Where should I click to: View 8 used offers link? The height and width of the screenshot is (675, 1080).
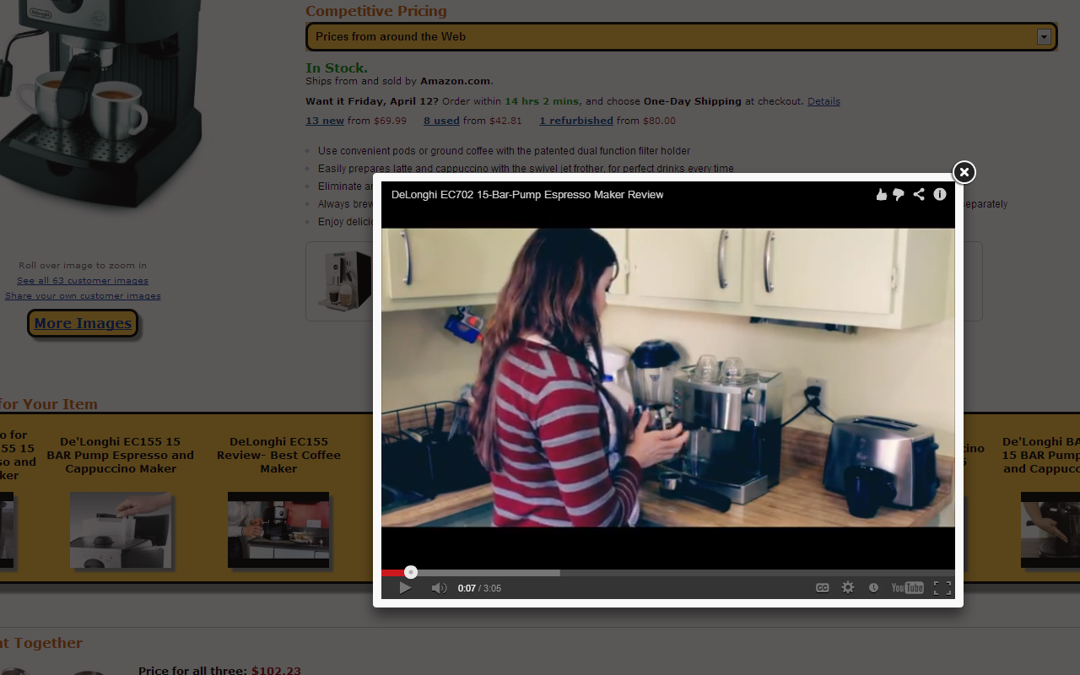[441, 121]
